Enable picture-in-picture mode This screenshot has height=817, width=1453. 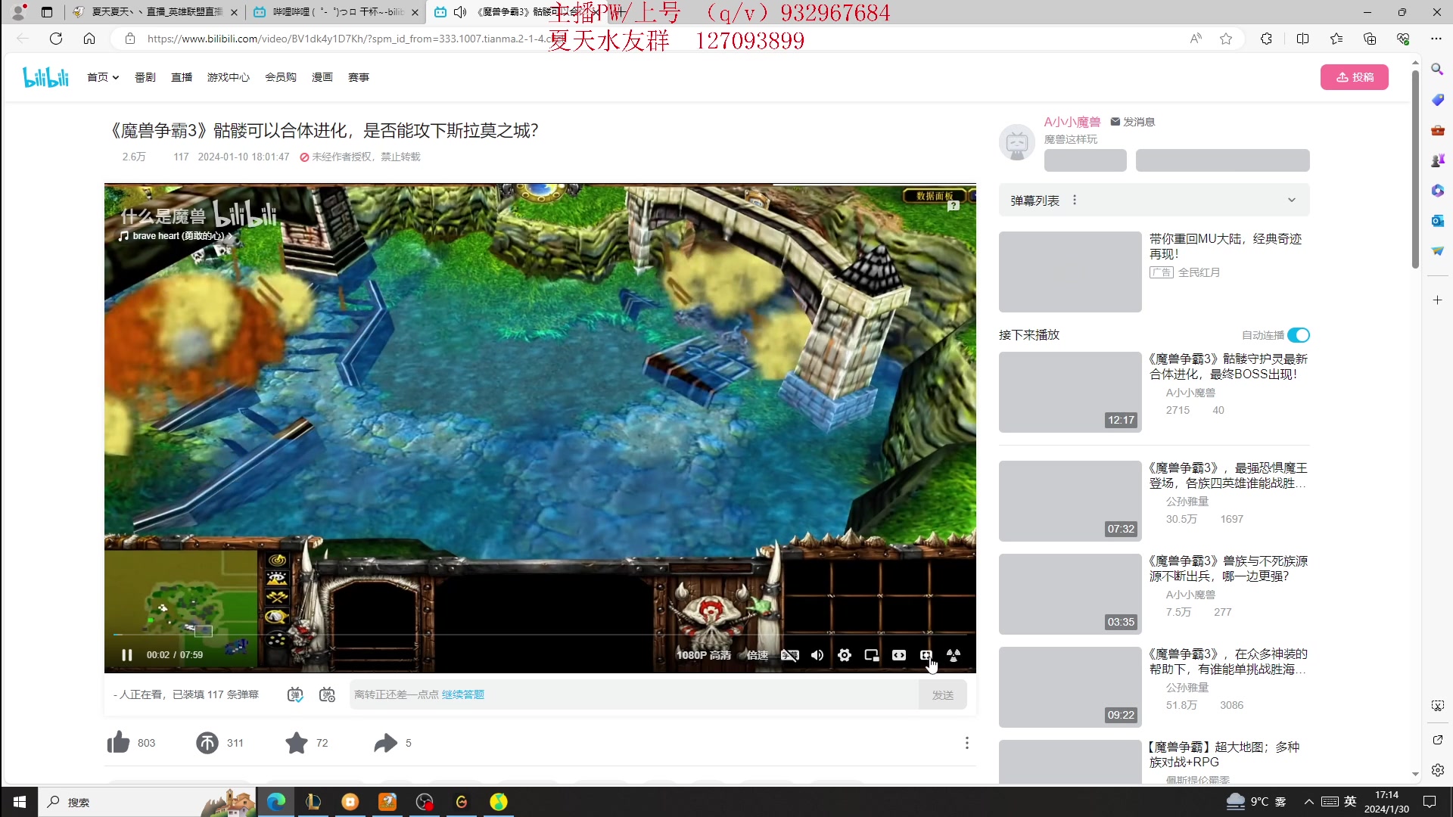[872, 655]
